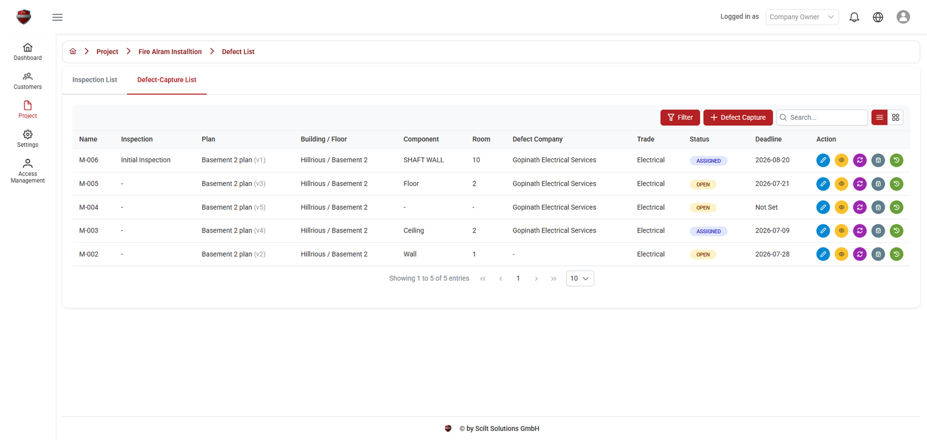Screen dimensions: 927x440
Task: Open the rows-per-page dropdown showing 10
Action: click(580, 279)
